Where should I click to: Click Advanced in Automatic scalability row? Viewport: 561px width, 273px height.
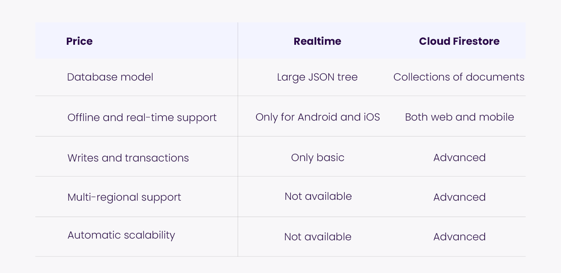coord(459,237)
